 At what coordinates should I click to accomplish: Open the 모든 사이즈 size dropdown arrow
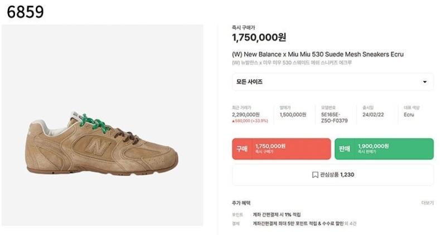click(425, 82)
